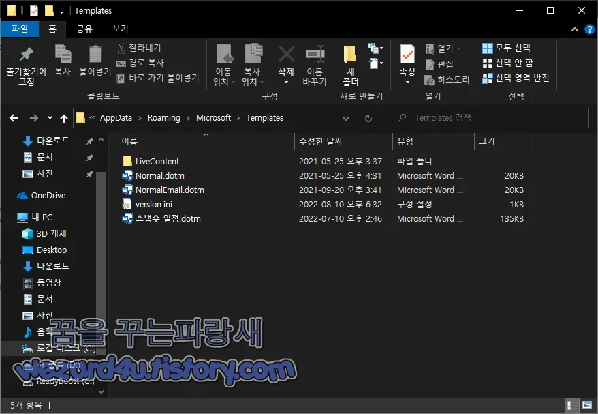Image resolution: width=598 pixels, height=414 pixels.
Task: Open the Copy to (복사 위치) menu
Action: (252, 65)
